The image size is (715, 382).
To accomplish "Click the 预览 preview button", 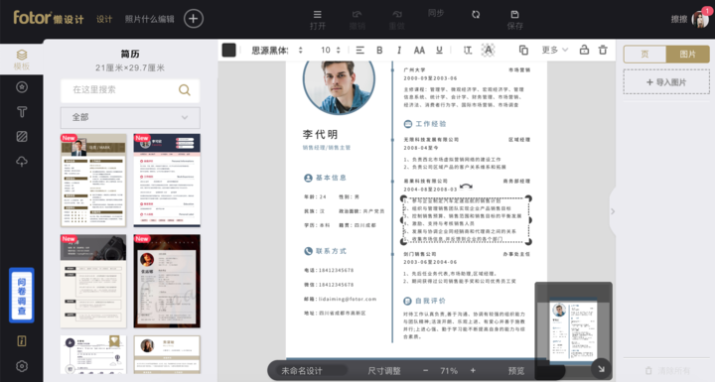I will [x=516, y=371].
